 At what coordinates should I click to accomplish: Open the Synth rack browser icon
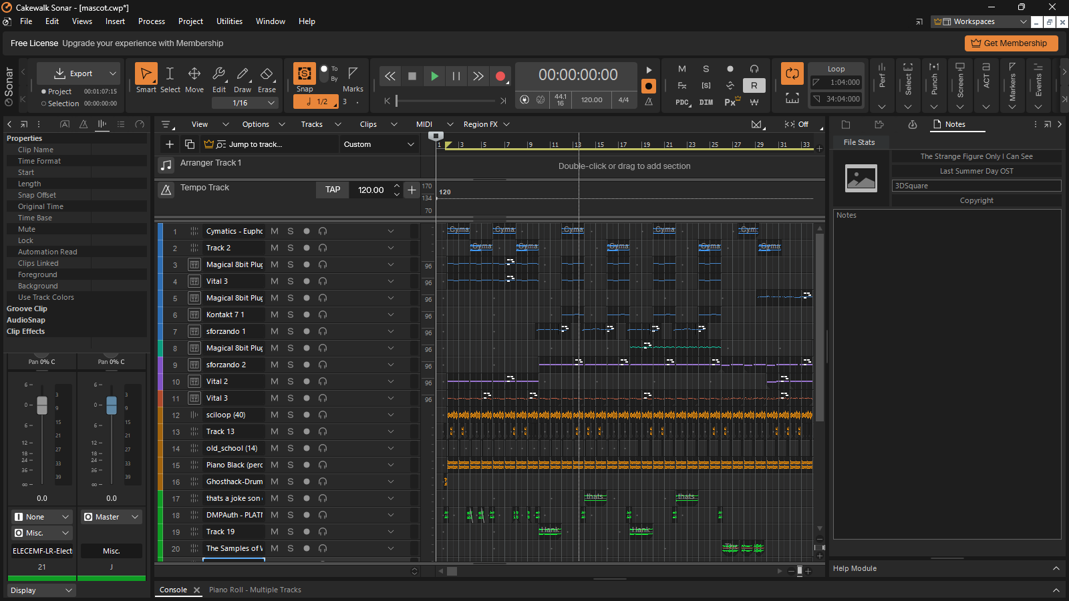pos(913,124)
